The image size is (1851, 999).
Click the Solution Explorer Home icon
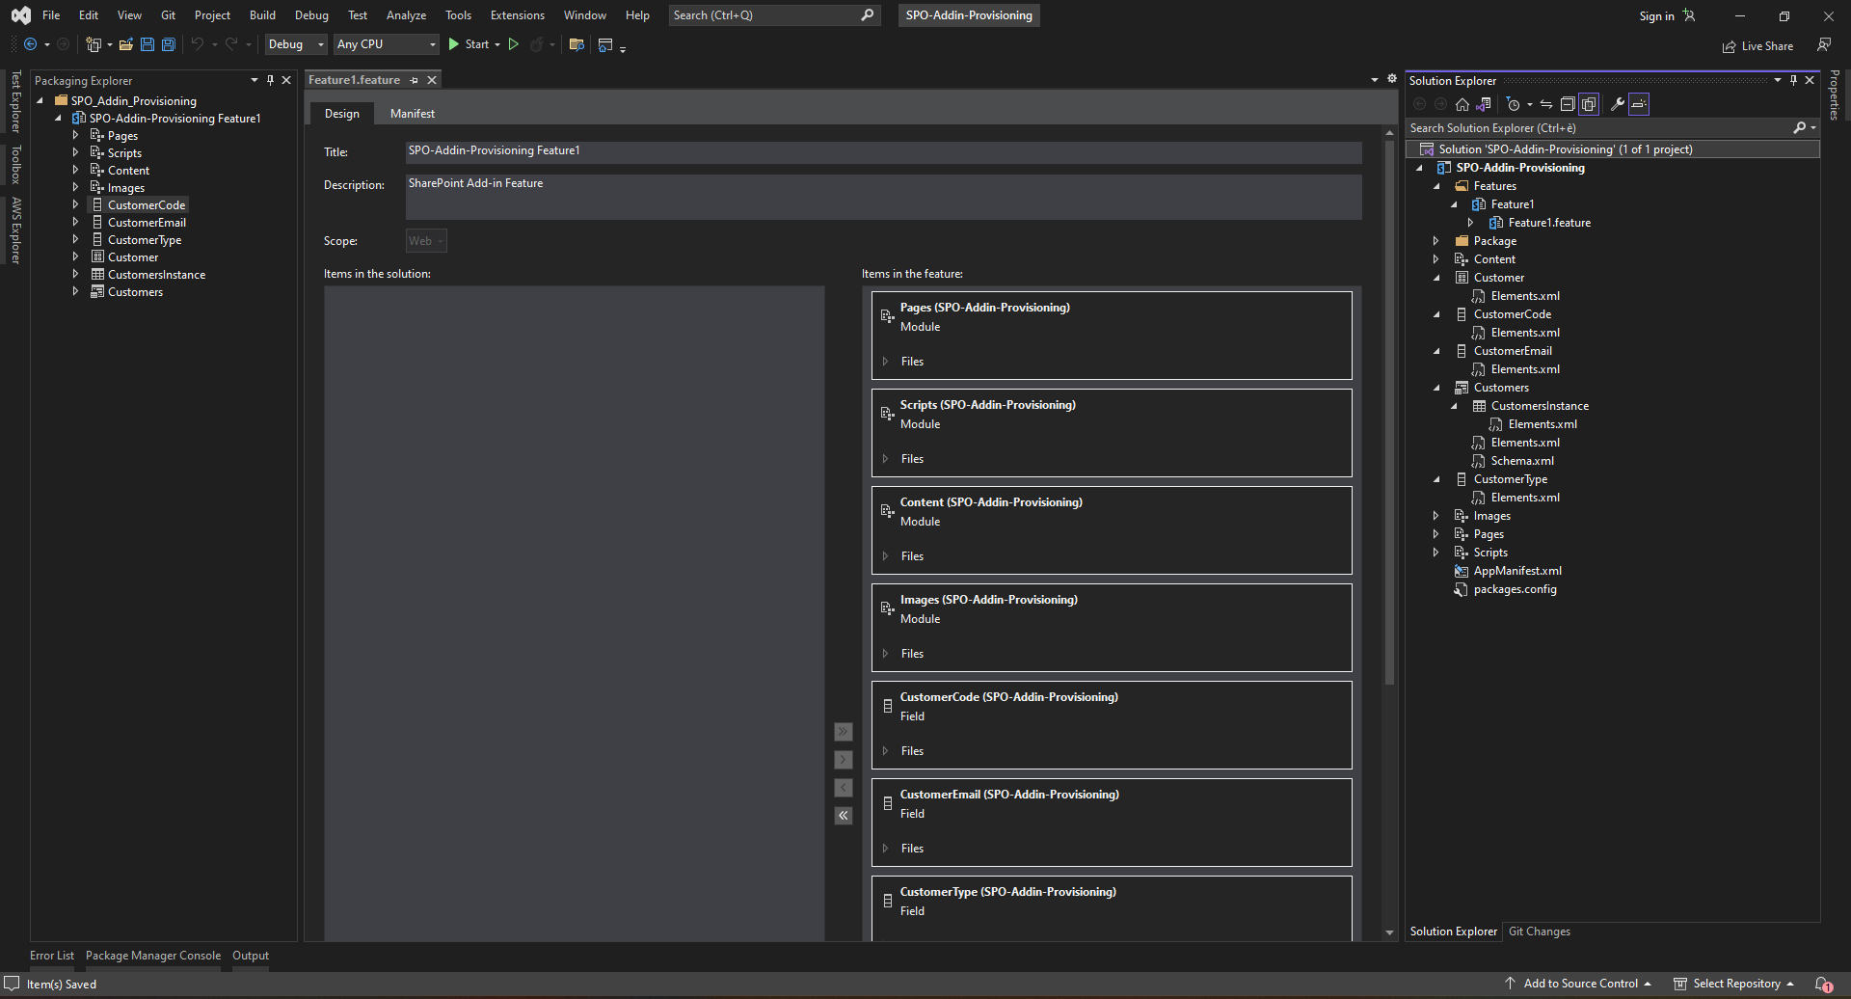tap(1462, 104)
